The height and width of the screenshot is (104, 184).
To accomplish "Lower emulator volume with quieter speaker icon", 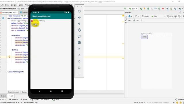I will coord(79,24).
